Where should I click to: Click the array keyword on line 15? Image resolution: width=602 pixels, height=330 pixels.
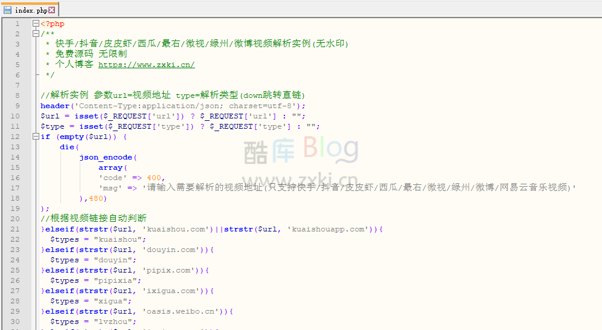110,167
